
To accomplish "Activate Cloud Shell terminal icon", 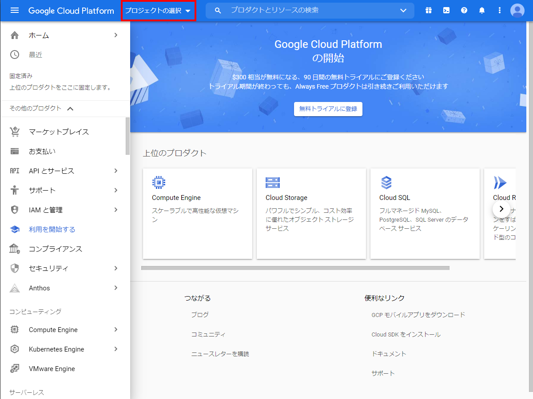I will point(446,10).
